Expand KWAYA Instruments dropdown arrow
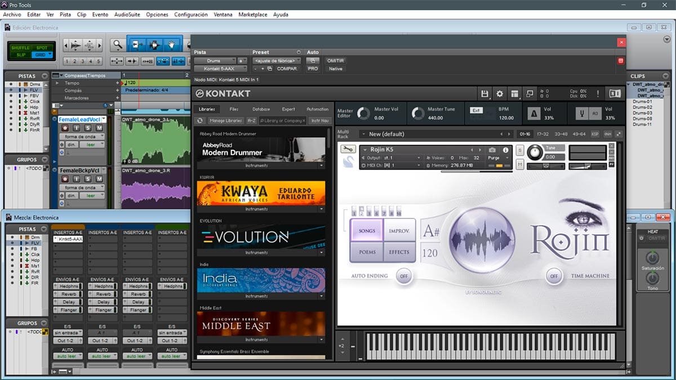This screenshot has width=676, height=380. (x=322, y=209)
